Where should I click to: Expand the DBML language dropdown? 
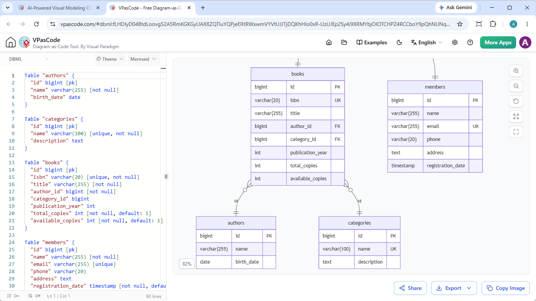point(29,59)
